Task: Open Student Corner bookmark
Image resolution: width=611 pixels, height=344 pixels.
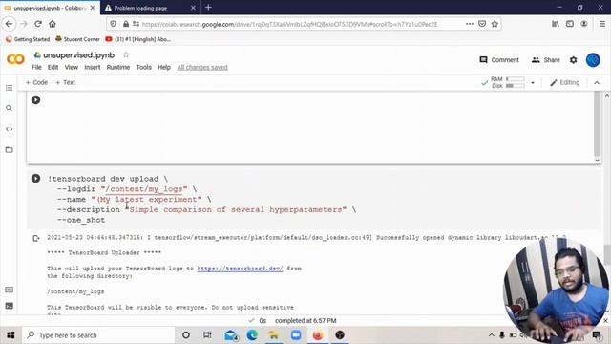Action: 77,39
